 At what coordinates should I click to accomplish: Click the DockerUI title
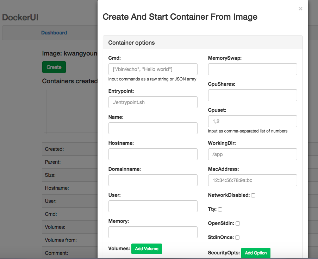tap(20, 18)
